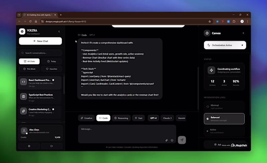The height and width of the screenshot is (163, 267).
Task: Select the This Week filter
Action: pos(29,69)
